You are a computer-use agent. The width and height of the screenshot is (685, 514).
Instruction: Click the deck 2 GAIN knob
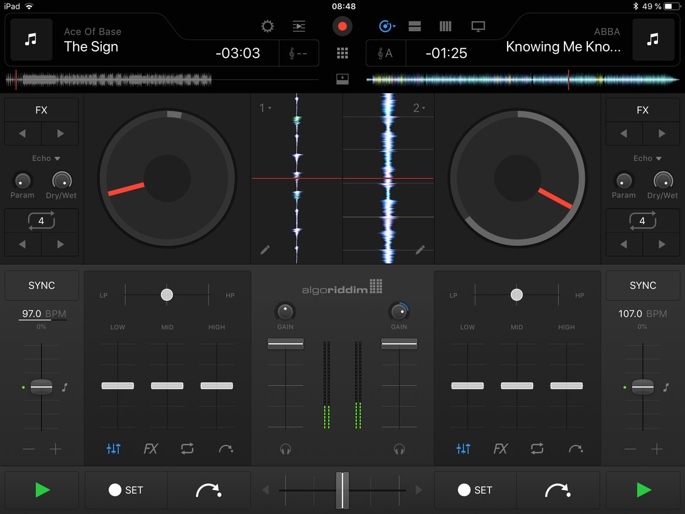(x=399, y=311)
